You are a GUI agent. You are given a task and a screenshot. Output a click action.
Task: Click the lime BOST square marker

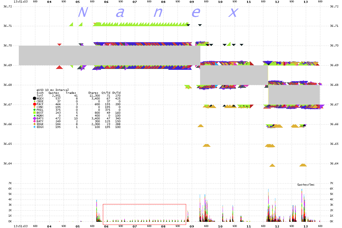34,113
